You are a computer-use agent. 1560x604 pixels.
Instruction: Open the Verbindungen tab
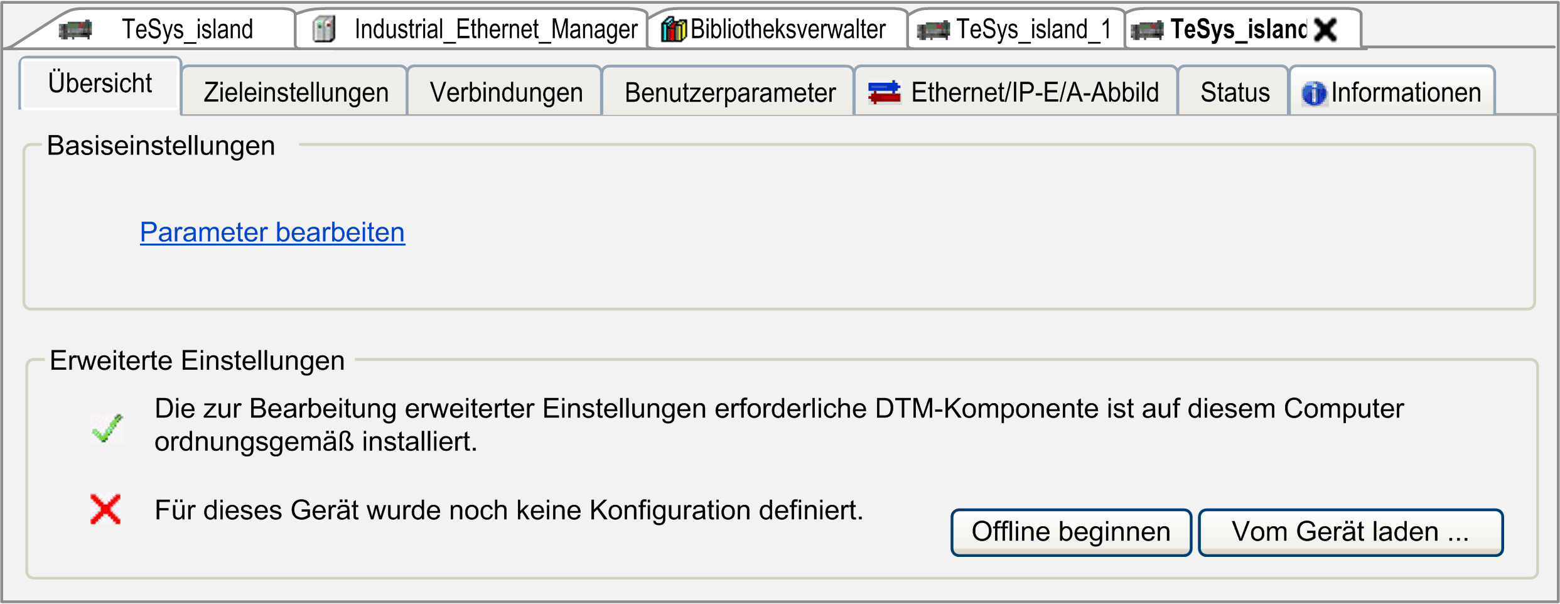click(506, 92)
